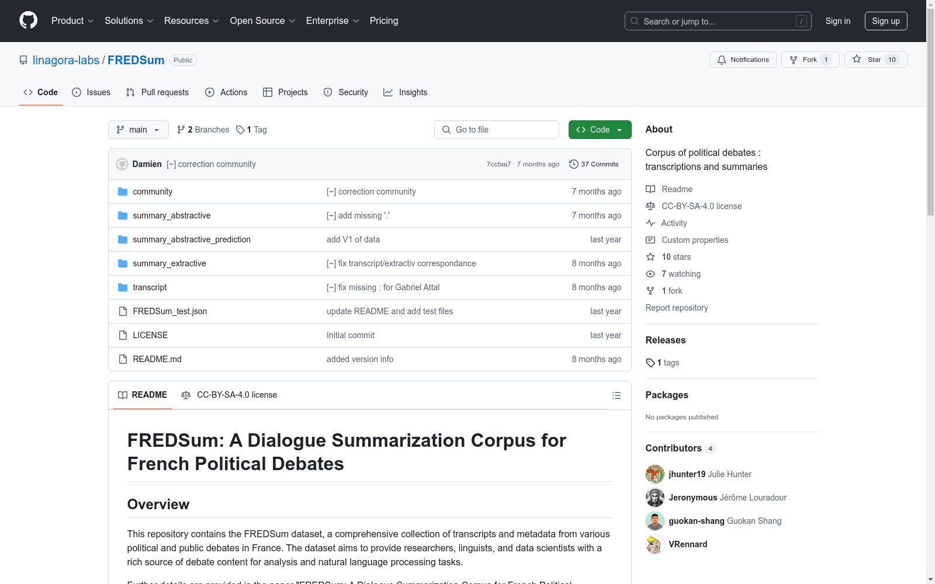The height and width of the screenshot is (584, 935).
Task: Open the summary_abstractive_prediction folder
Action: tap(192, 239)
